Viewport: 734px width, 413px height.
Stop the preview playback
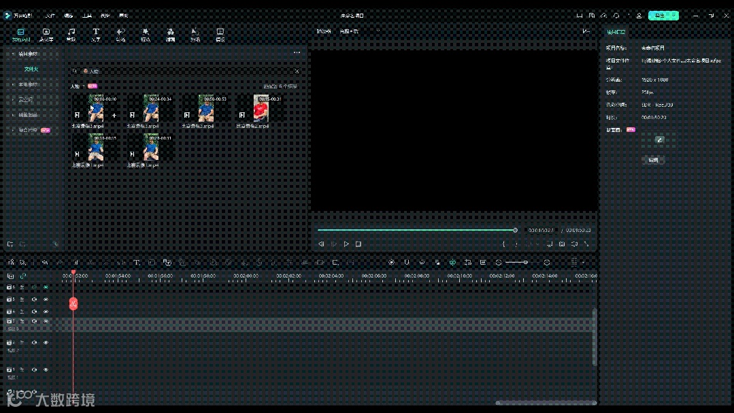tap(358, 244)
